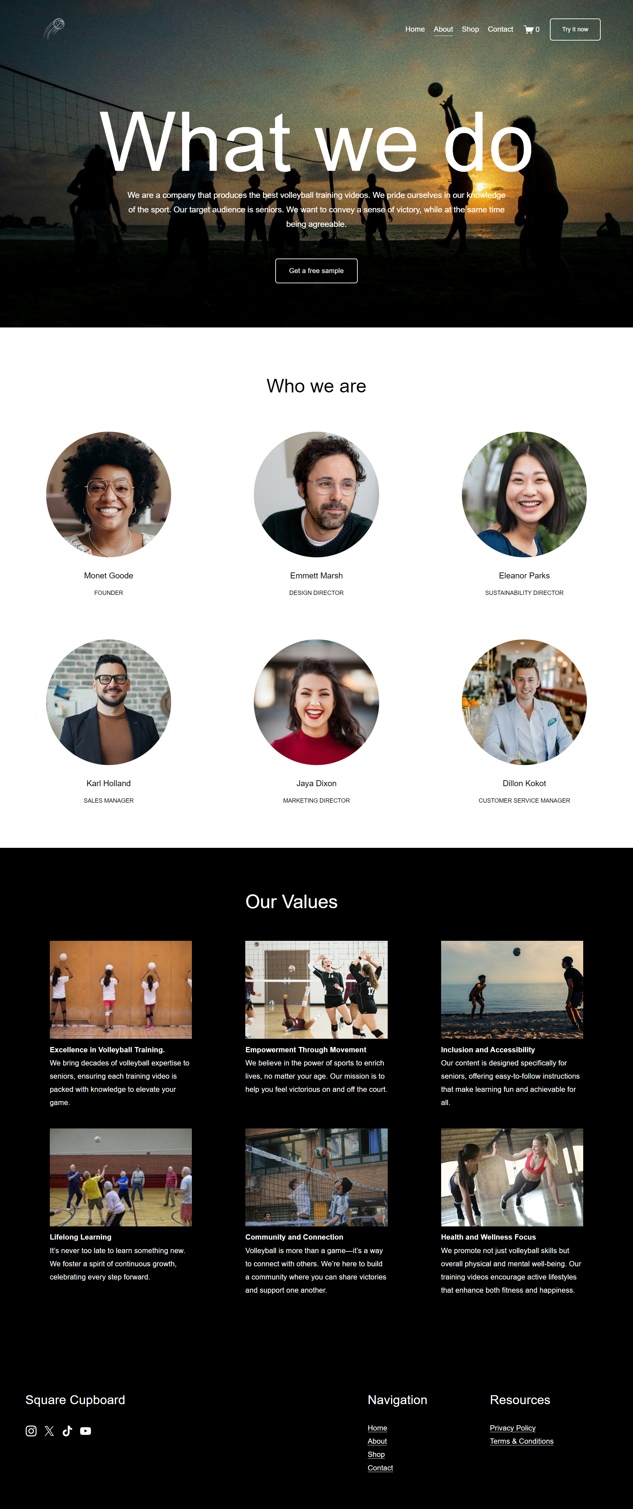Image resolution: width=633 pixels, height=1509 pixels.
Task: Follow the footer Contact link
Action: (380, 1467)
